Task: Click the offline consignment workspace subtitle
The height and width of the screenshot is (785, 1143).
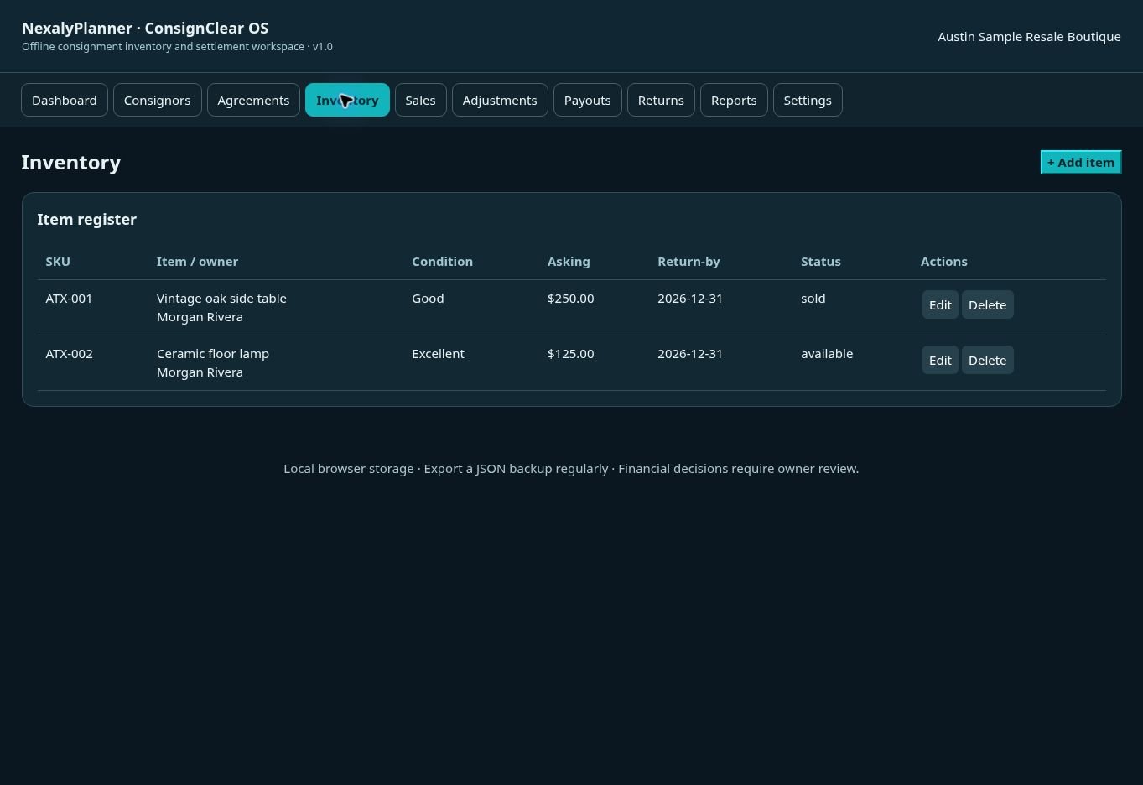Action: pos(177,47)
